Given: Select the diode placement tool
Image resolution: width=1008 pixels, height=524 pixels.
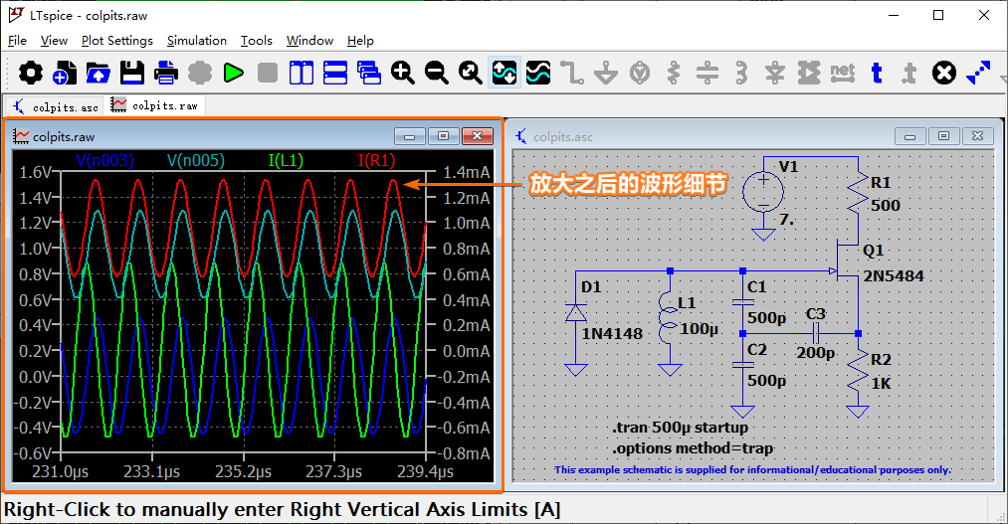Looking at the screenshot, I should (x=774, y=73).
